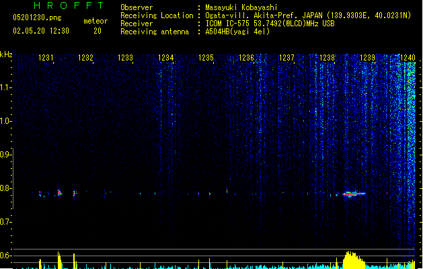
Task: Click the Receiving antenna label
Action: coord(155,32)
